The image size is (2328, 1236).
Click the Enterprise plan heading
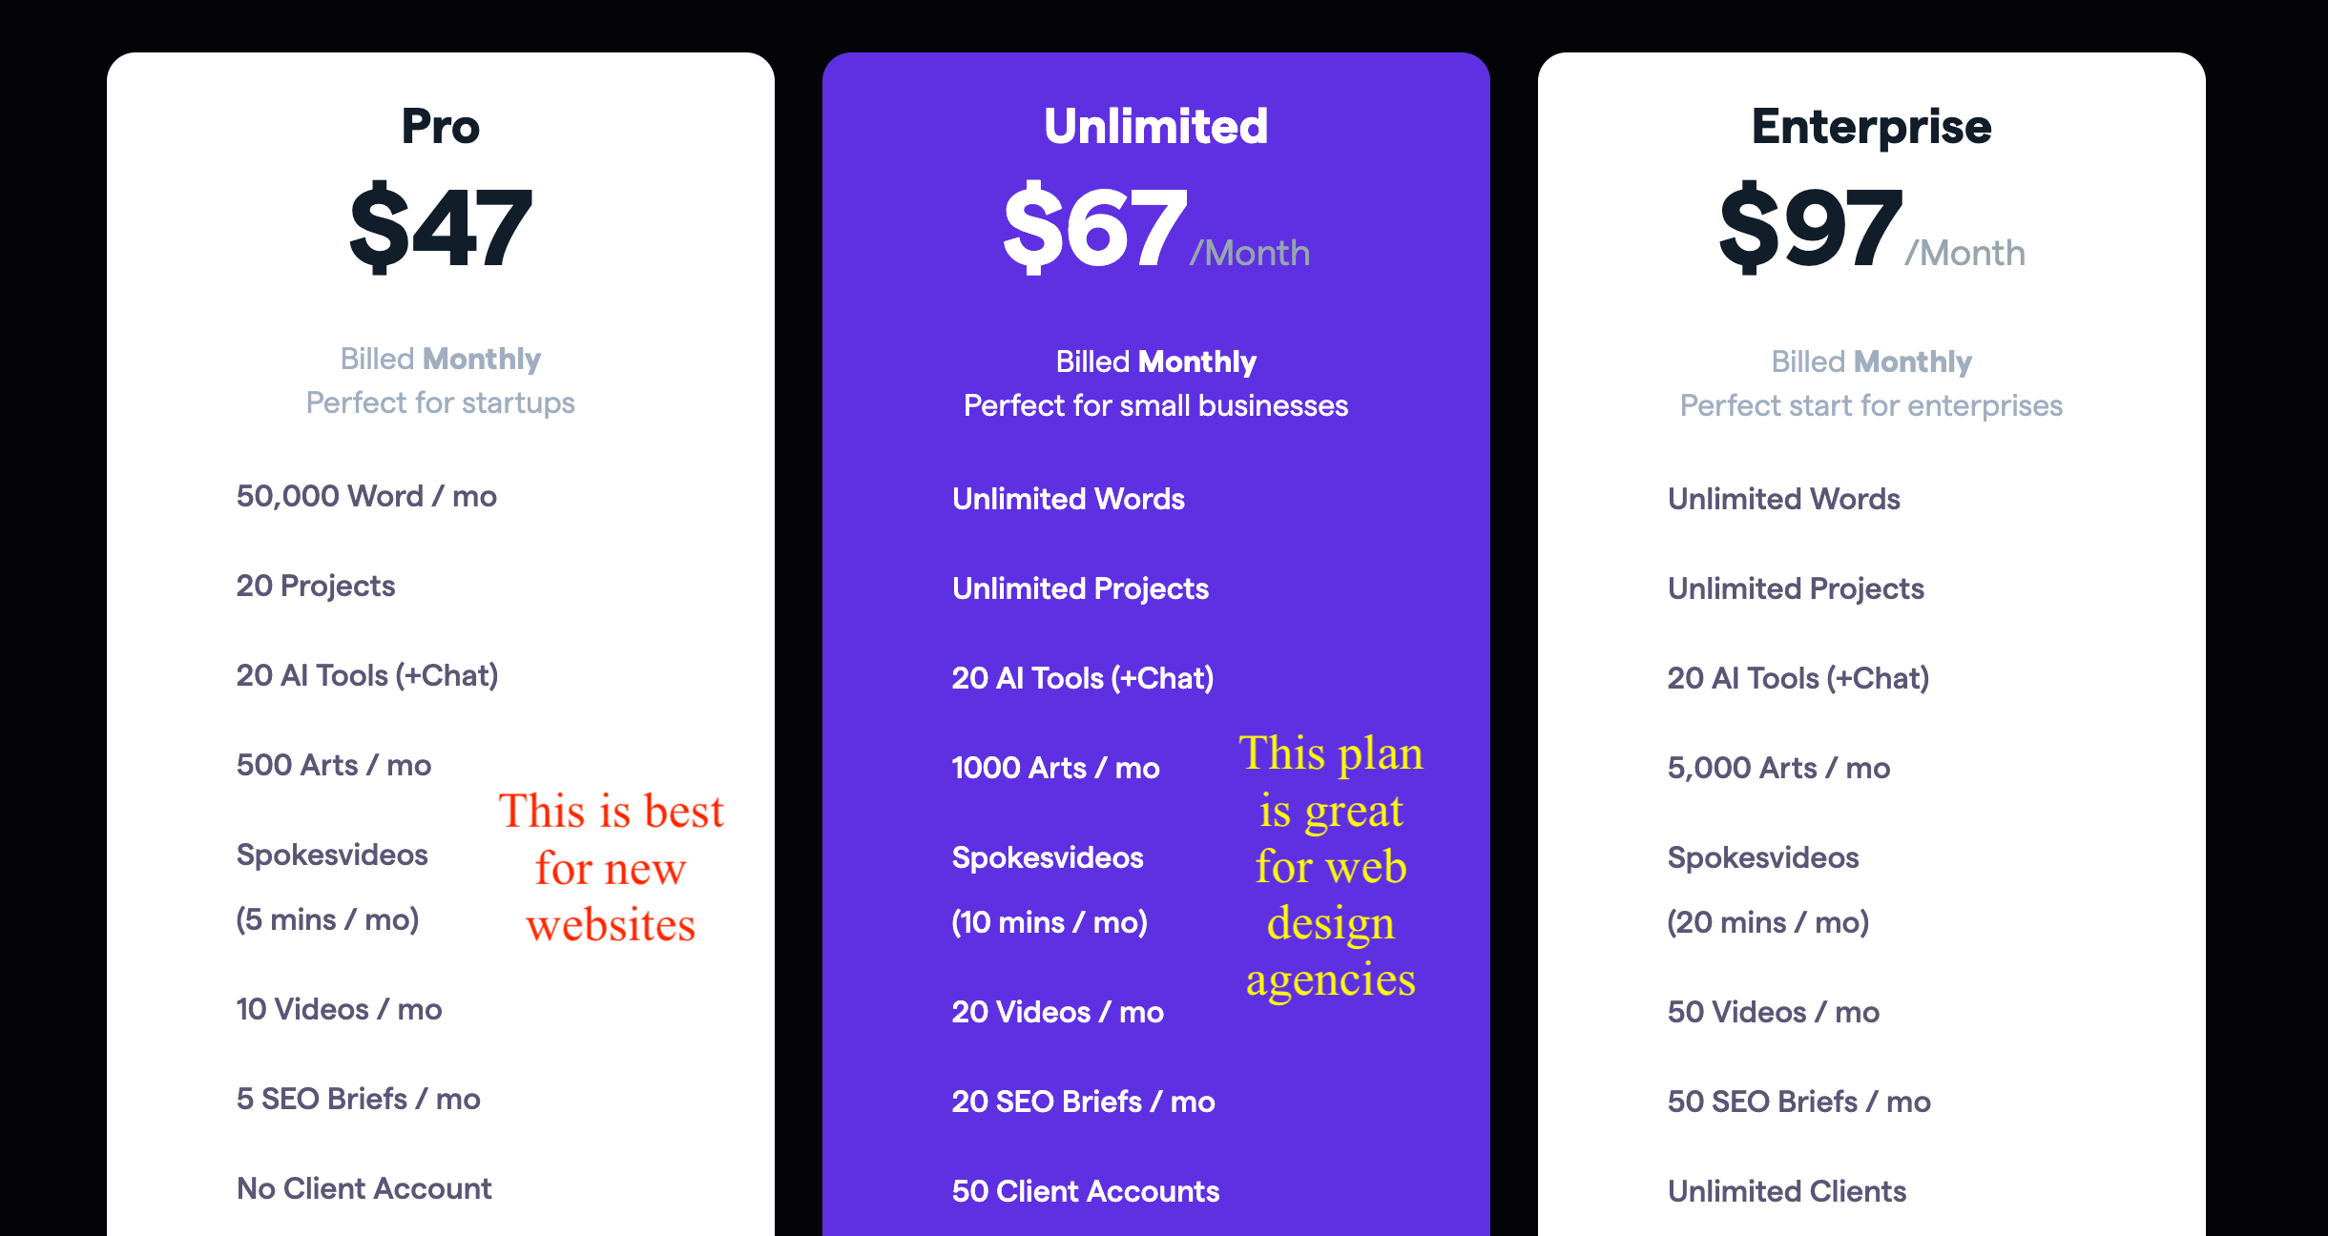click(x=1871, y=126)
